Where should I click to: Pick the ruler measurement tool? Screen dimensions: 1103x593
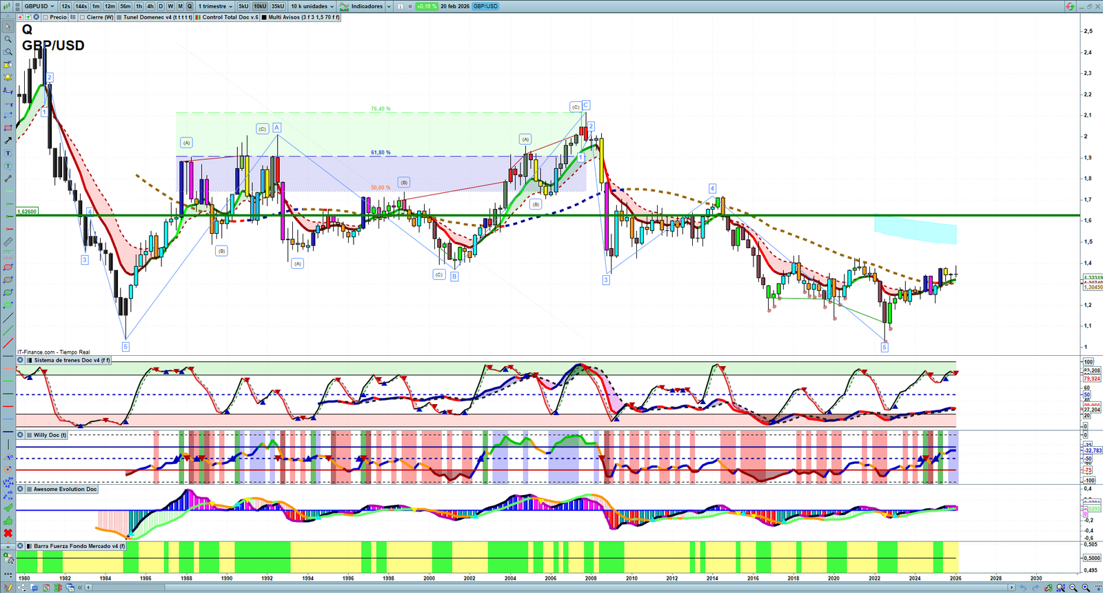click(8, 242)
